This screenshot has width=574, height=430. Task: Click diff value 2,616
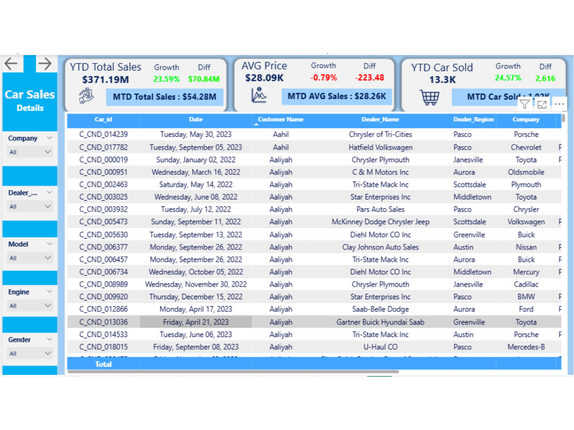tap(545, 79)
